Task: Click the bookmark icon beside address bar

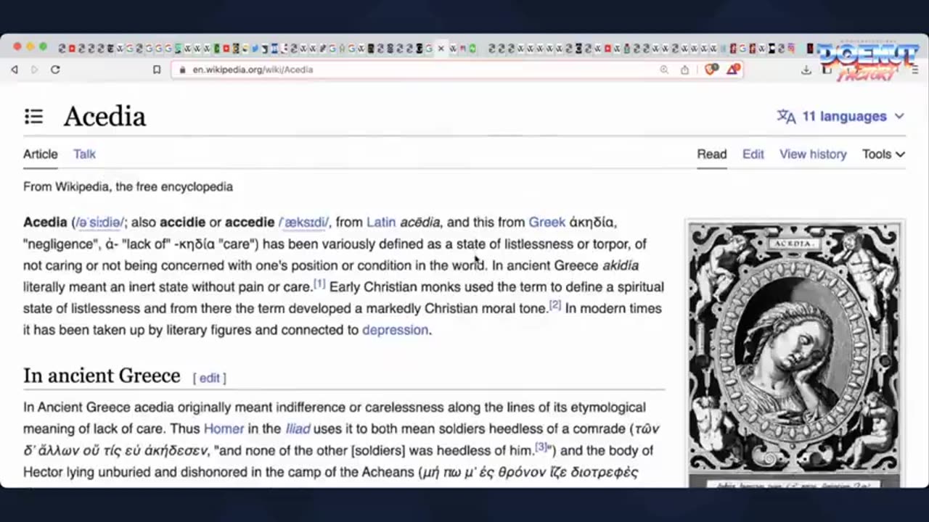Action: coord(157,70)
